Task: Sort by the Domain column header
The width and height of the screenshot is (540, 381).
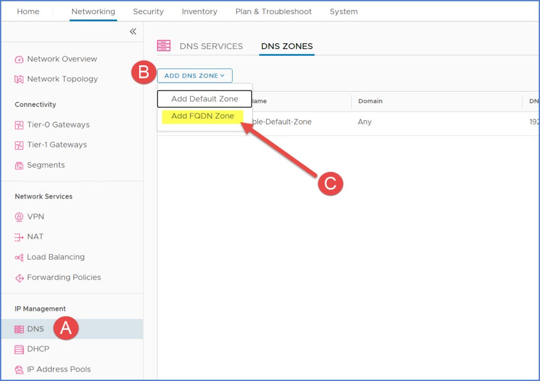Action: (370, 101)
